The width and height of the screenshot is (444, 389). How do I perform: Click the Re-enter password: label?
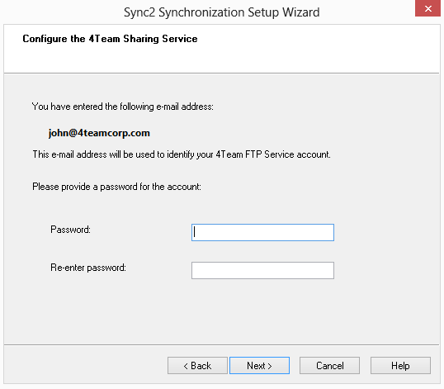coord(88,268)
